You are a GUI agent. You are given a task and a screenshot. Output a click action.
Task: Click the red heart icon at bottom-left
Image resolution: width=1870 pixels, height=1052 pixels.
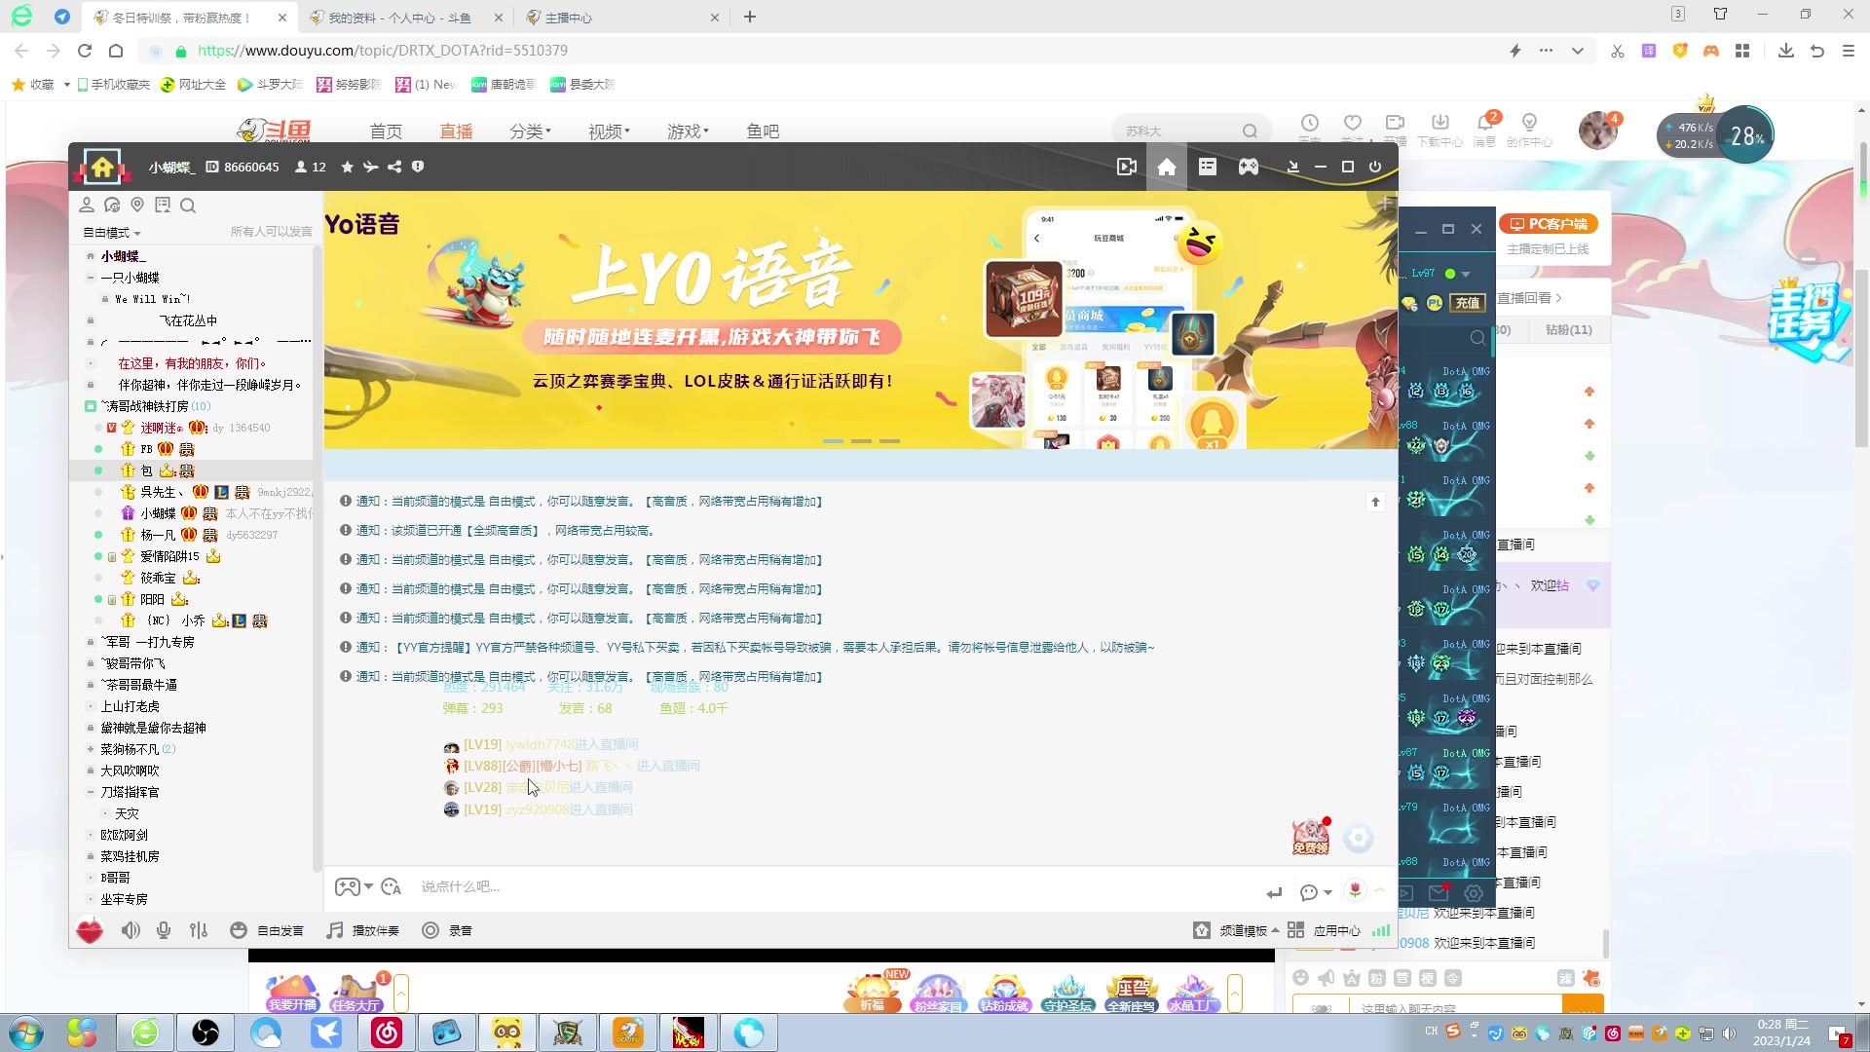90,930
